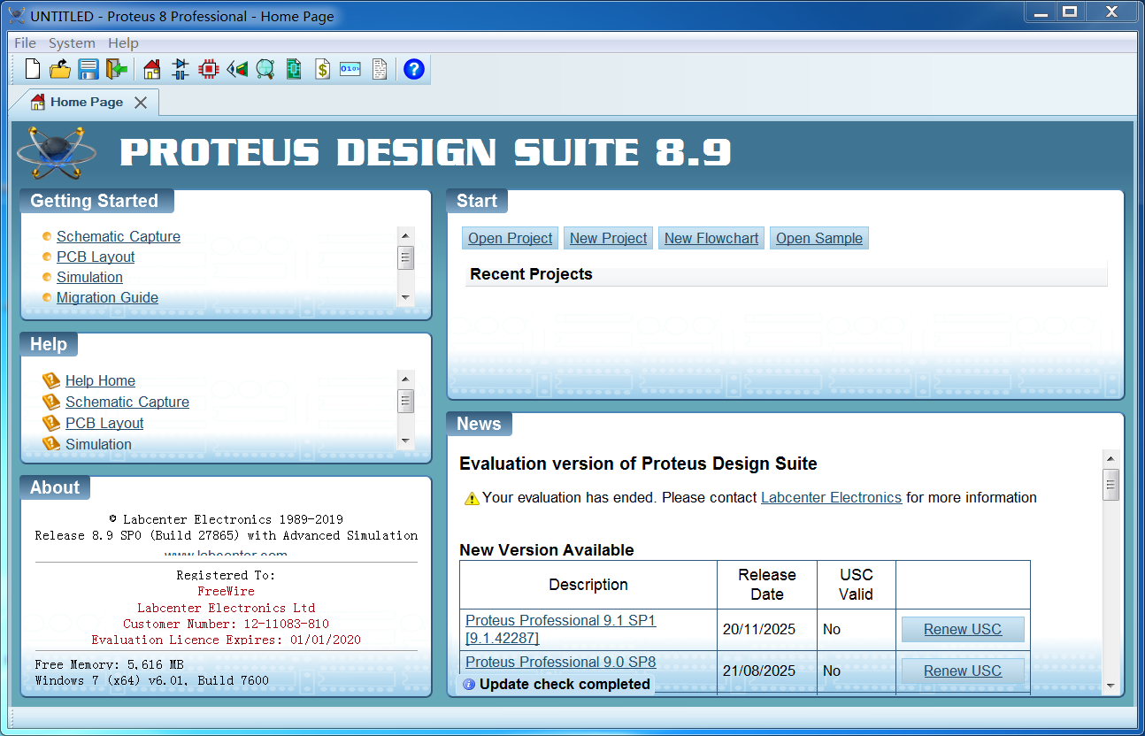The height and width of the screenshot is (736, 1145).
Task: Open Bill of Materials dollar icon
Action: (x=323, y=69)
